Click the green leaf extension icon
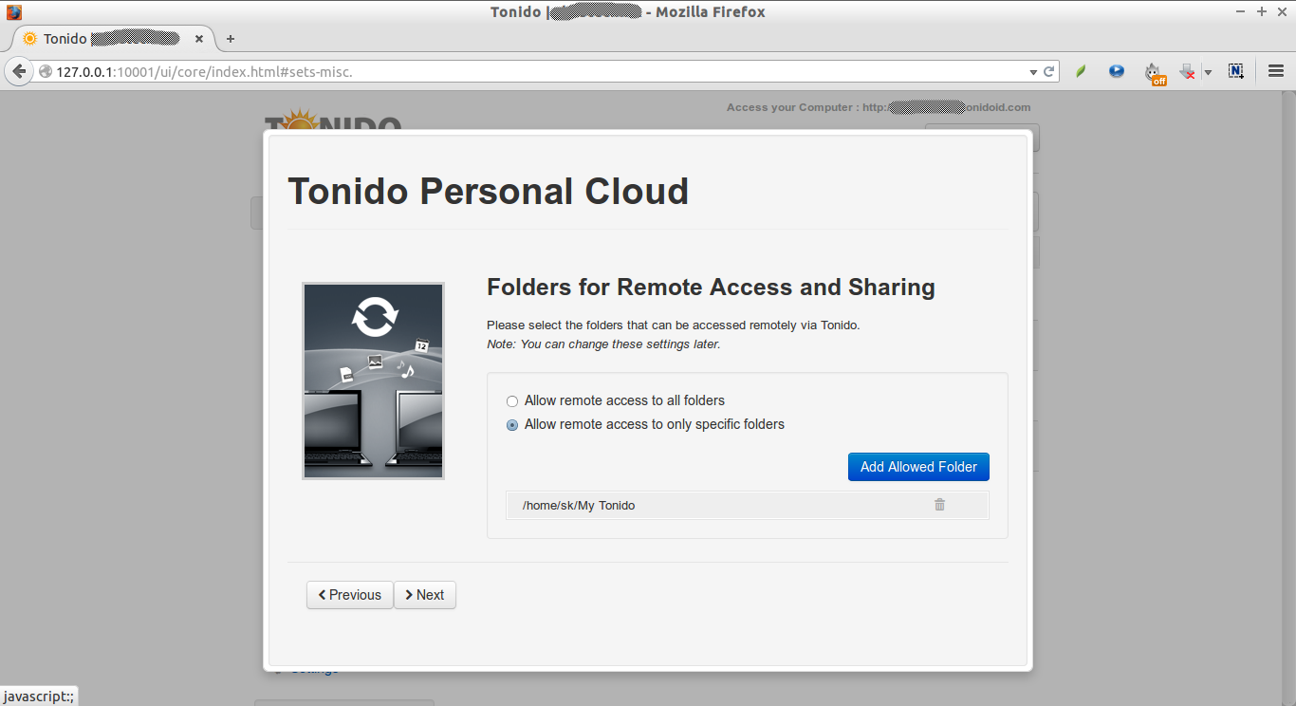This screenshot has width=1296, height=706. click(x=1080, y=71)
